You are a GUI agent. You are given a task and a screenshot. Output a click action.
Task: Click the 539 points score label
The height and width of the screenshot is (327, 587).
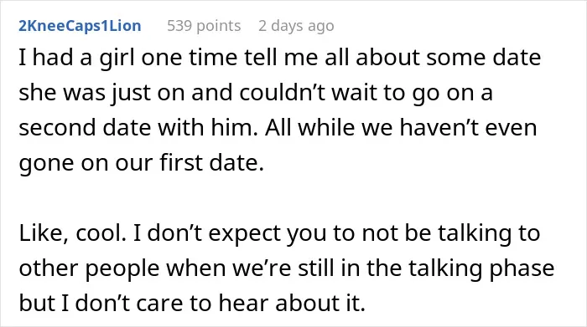tap(204, 26)
